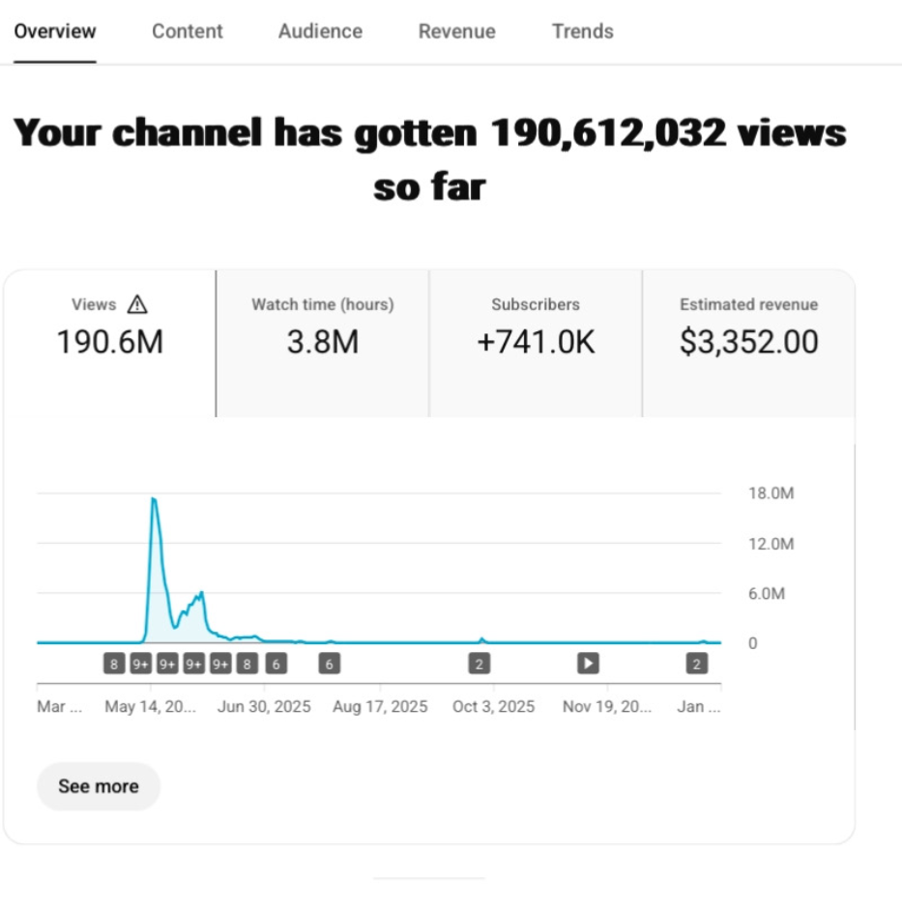
Task: Click the "6" marker above Jun 30, 2025 label
Action: coord(276,664)
